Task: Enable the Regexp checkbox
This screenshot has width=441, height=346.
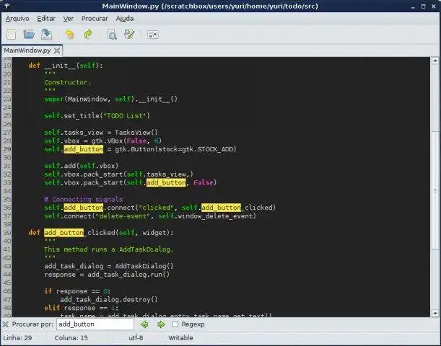Action: point(175,324)
